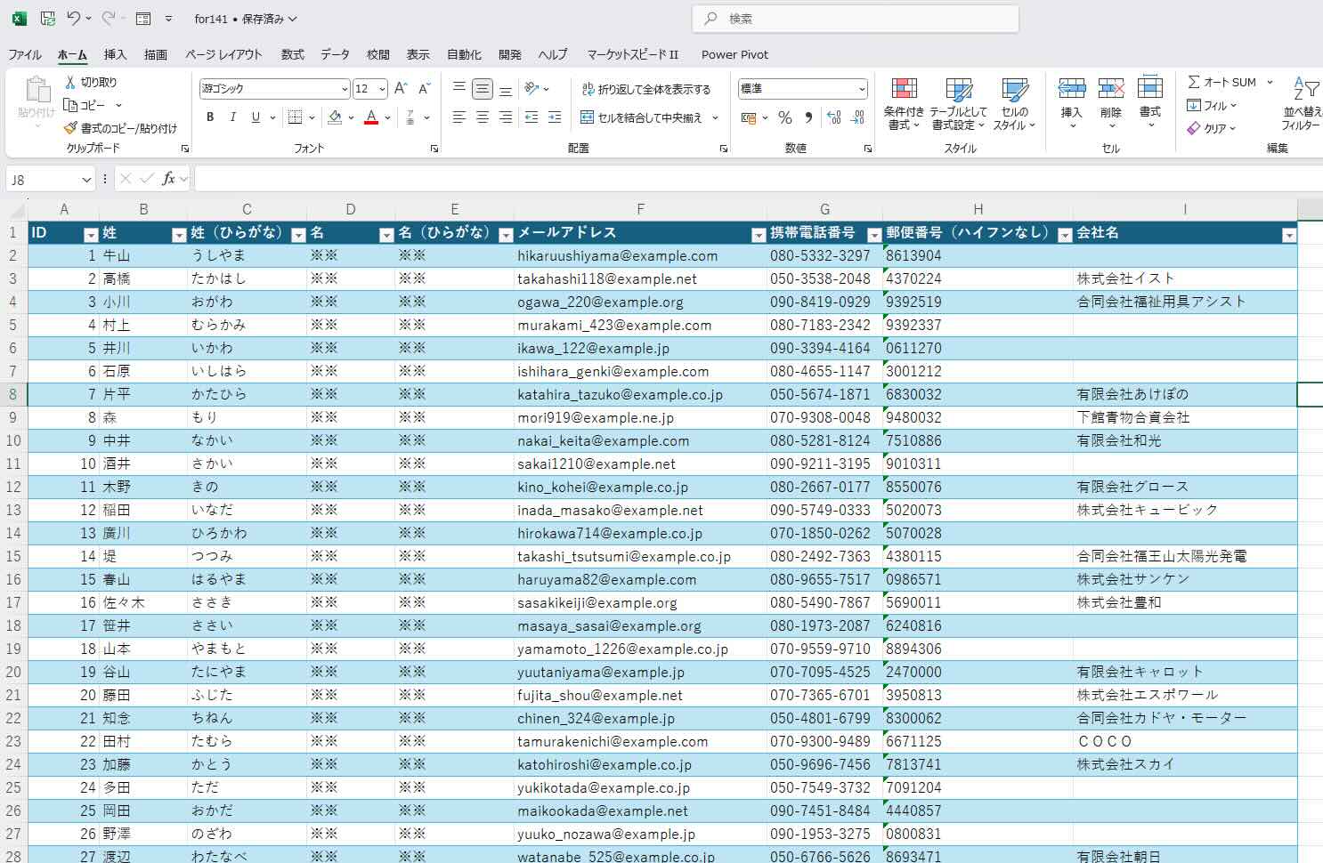
Task: Open Format as Table (テーブルとして書式設定)
Action: click(958, 103)
